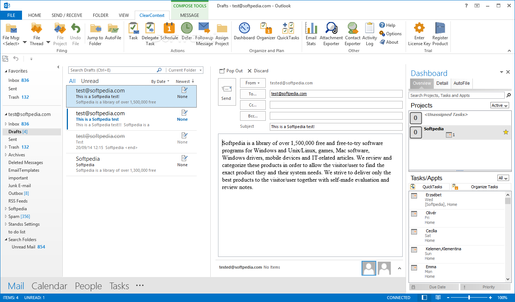Switch to normal view in status bar
Image resolution: width=515 pixels, height=302 pixels.
pyautogui.click(x=424, y=298)
